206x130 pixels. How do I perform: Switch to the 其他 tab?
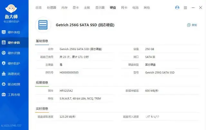147,8
